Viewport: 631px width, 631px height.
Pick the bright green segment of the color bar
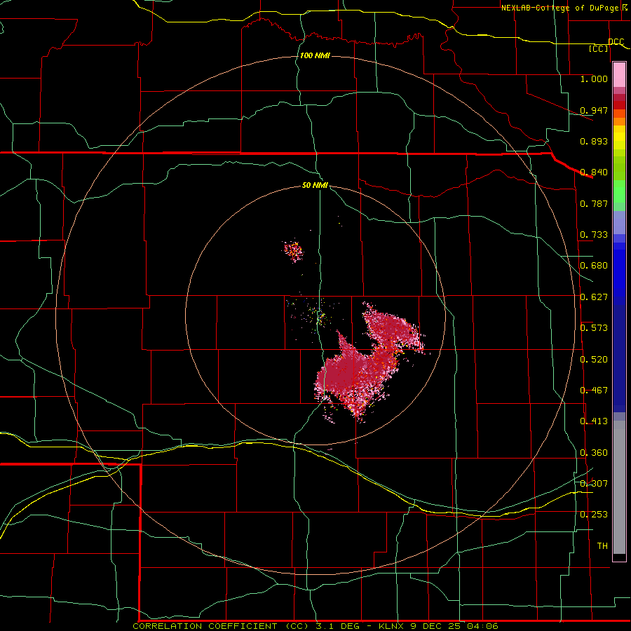pos(619,191)
